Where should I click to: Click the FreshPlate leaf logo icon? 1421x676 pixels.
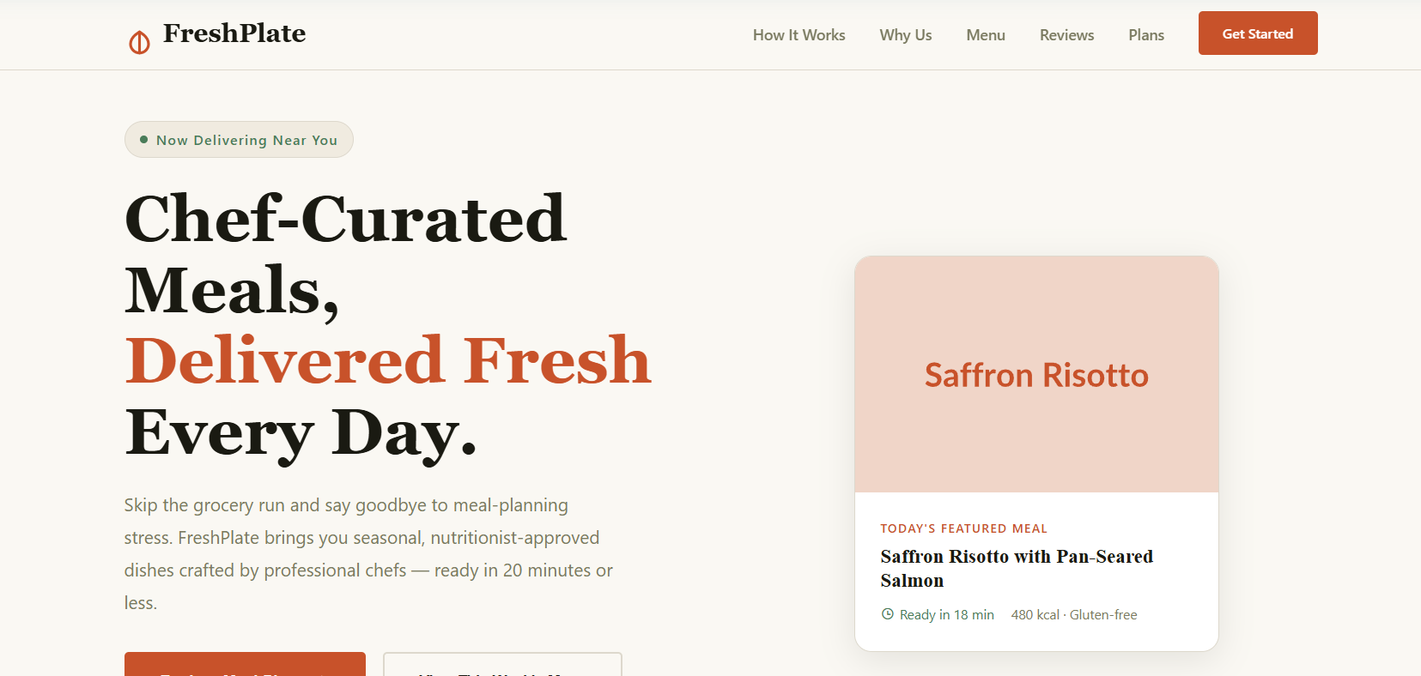pyautogui.click(x=139, y=41)
